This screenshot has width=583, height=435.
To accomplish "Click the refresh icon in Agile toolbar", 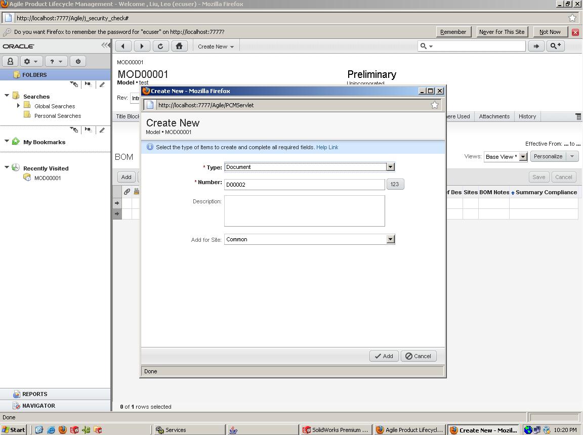I will 160,47.
